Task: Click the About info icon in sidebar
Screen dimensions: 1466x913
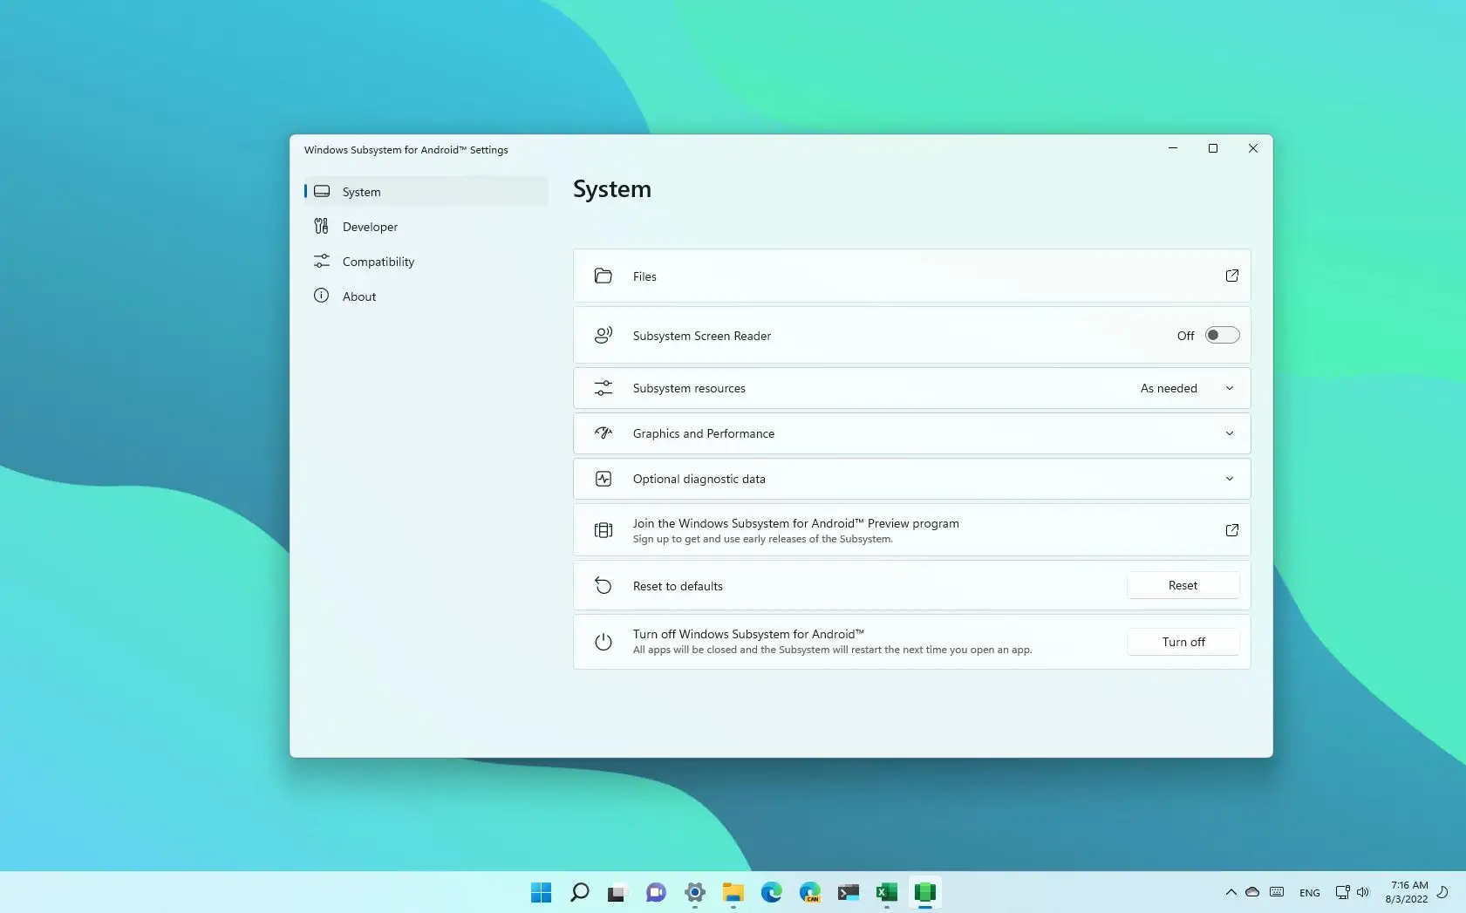Action: point(321,296)
